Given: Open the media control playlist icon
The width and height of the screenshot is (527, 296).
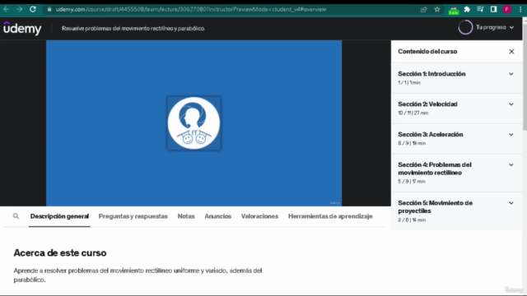Looking at the screenshot, I should (x=480, y=9).
